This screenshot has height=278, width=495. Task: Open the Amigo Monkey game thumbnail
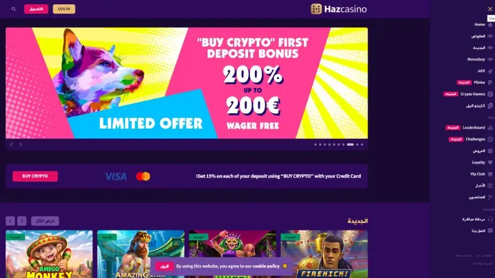(x=49, y=254)
